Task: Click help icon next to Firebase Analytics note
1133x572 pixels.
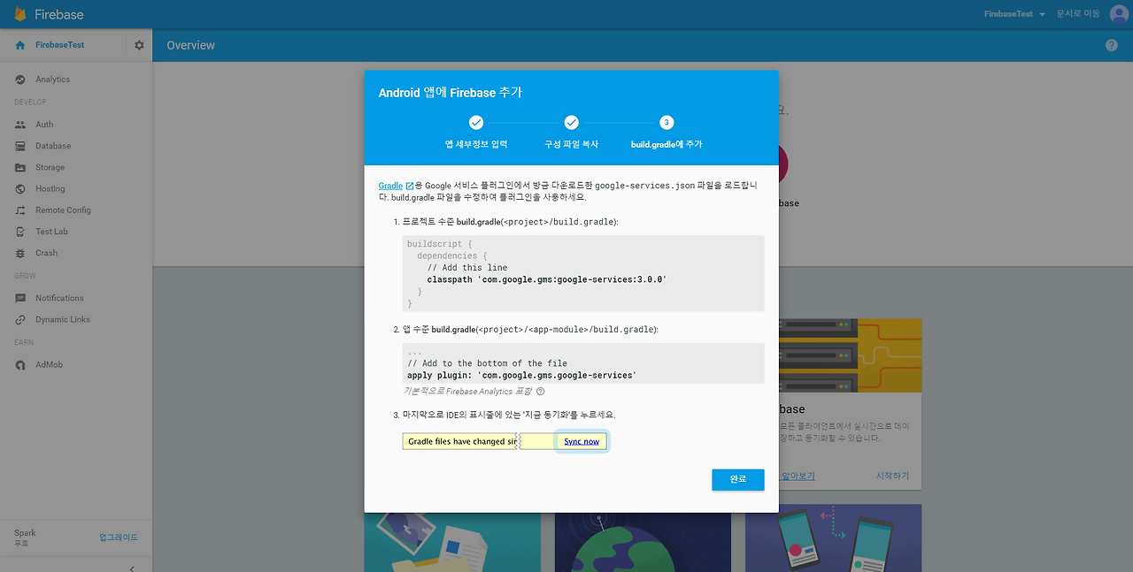Action: click(540, 391)
